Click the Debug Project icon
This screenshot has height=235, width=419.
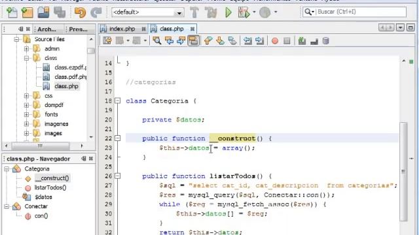click(x=244, y=12)
